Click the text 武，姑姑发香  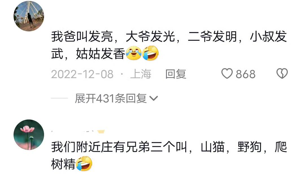click(x=88, y=54)
